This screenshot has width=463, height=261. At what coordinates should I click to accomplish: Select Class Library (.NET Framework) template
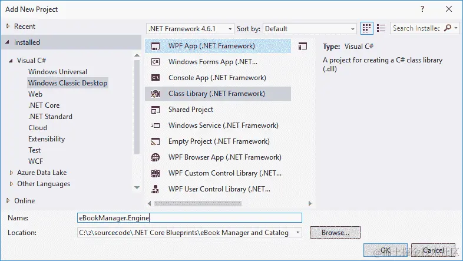218,94
